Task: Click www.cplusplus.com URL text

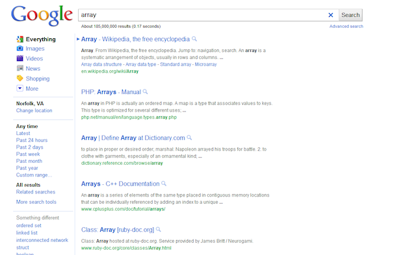Action: (123, 209)
